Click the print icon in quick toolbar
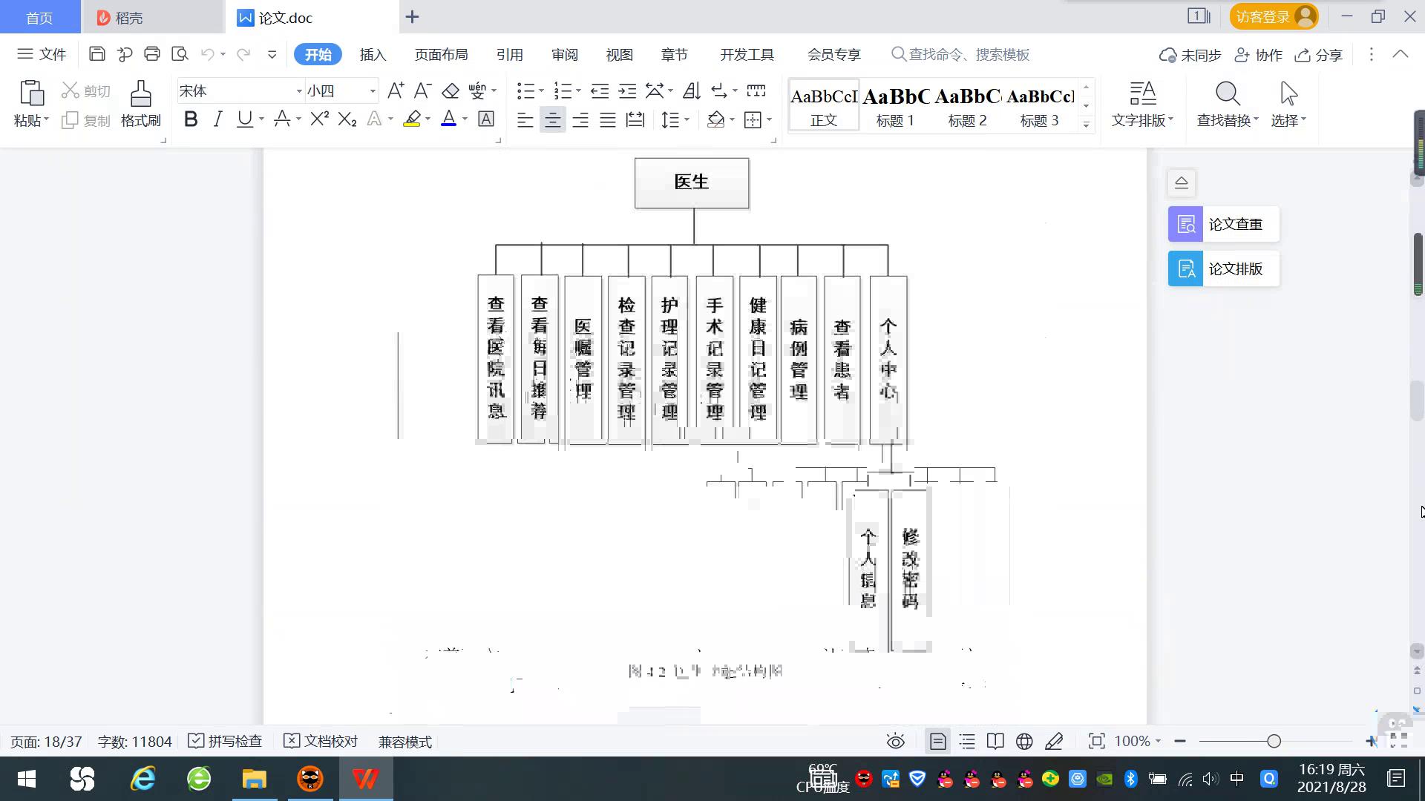 [x=152, y=54]
